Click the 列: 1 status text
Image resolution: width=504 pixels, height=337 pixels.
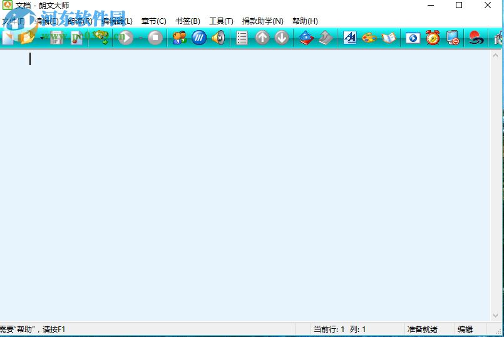click(357, 329)
